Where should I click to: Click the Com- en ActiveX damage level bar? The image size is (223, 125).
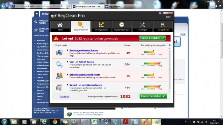coord(152,63)
